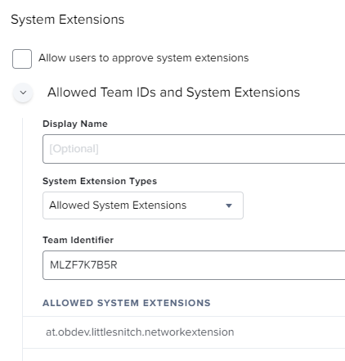The width and height of the screenshot is (345, 361).
Task: Click the ALLOWED SYSTEM EXTENSIONS column header
Action: click(x=127, y=303)
